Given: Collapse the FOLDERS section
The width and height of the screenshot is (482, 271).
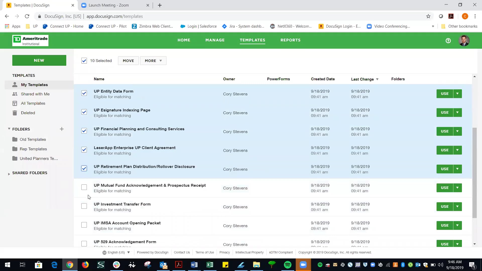Looking at the screenshot, I should [9, 129].
